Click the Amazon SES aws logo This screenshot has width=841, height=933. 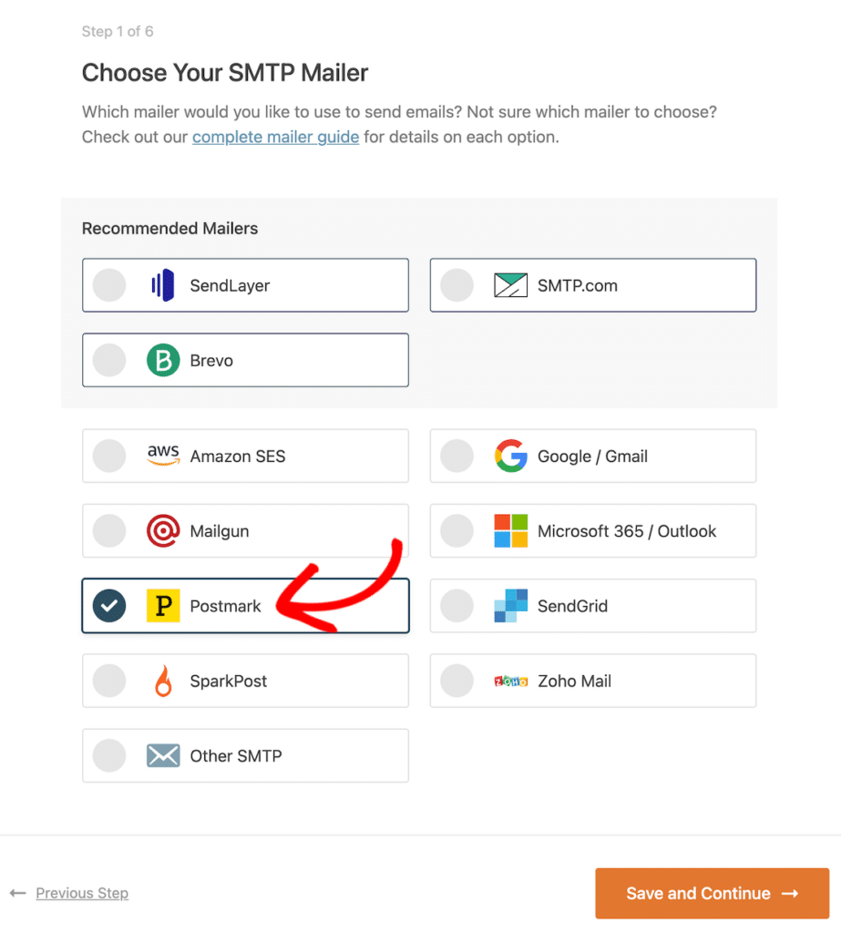pyautogui.click(x=163, y=456)
